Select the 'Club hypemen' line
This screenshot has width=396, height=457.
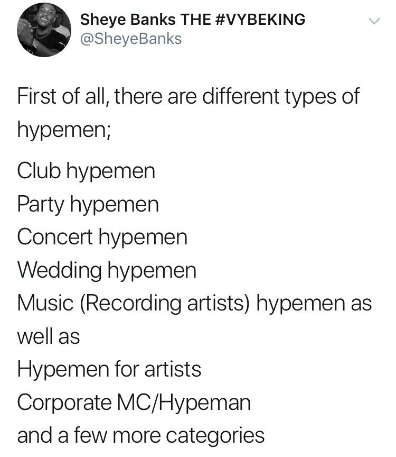coord(86,171)
